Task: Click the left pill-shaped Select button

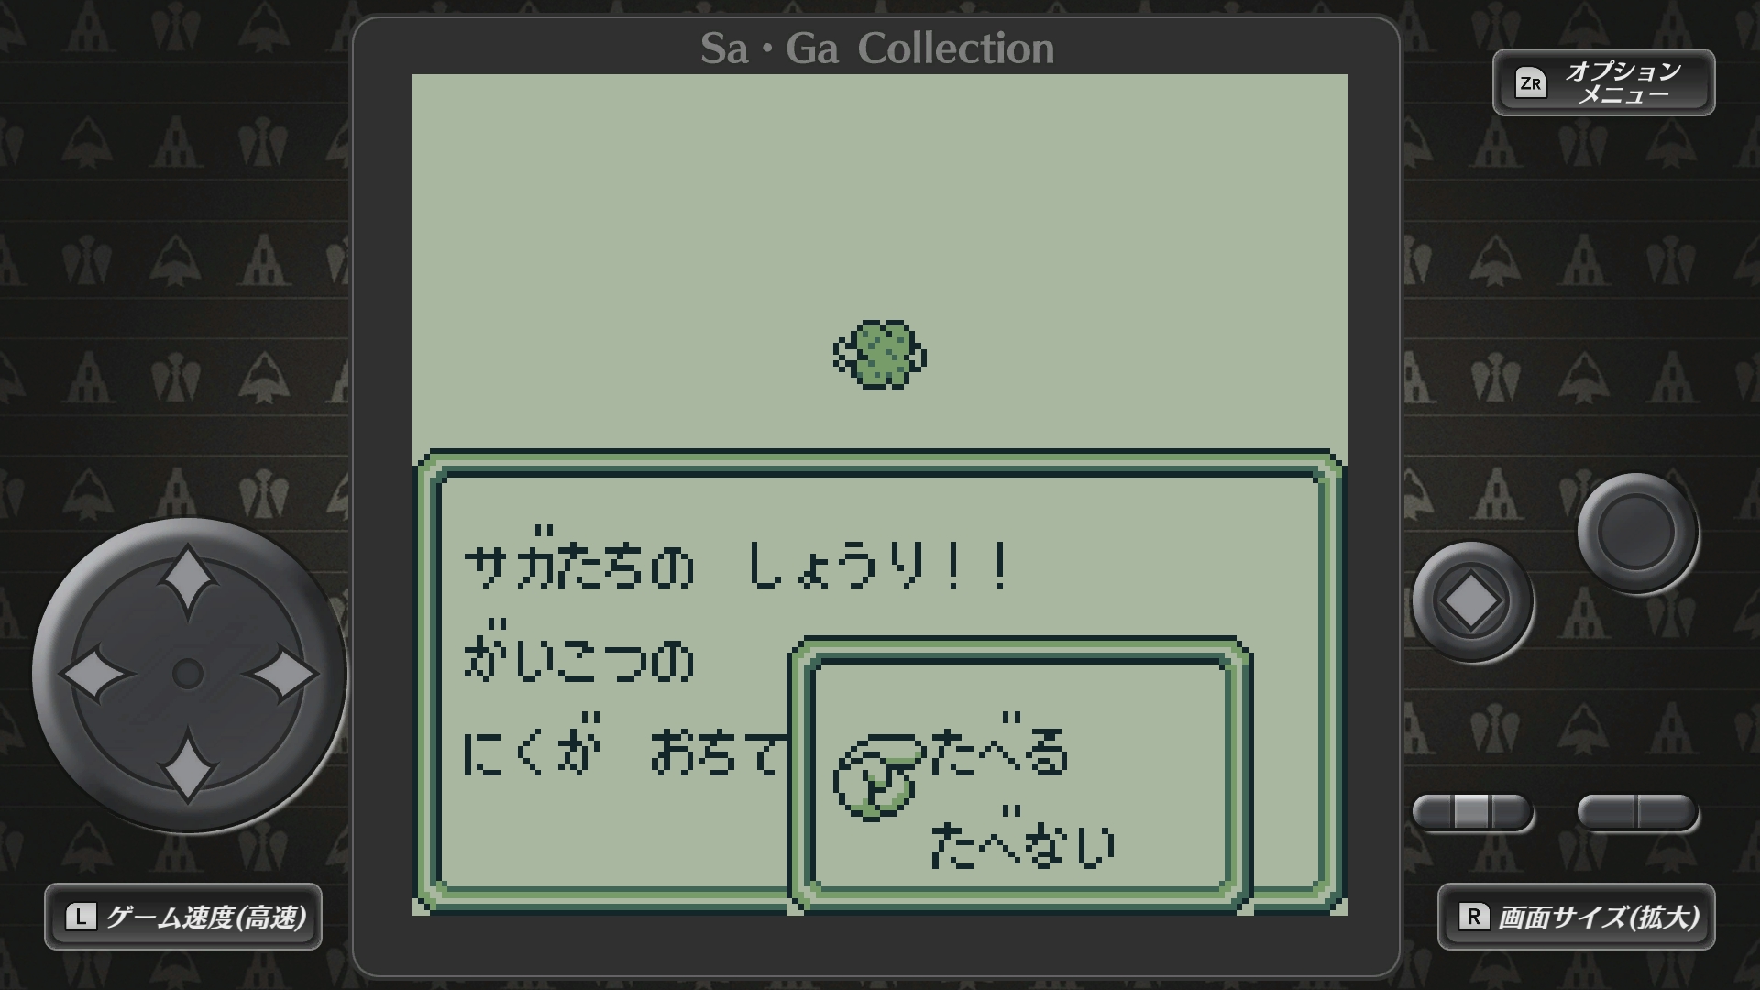Action: click(x=1472, y=812)
